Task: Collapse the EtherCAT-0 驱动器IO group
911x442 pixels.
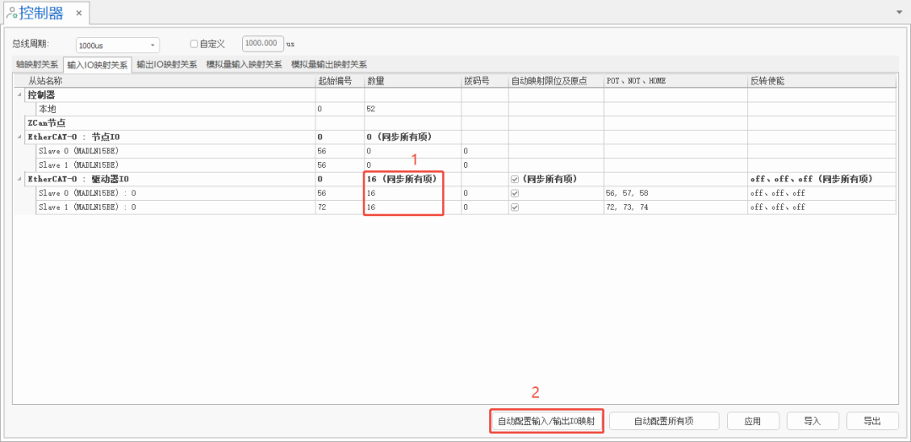Action: tap(19, 179)
